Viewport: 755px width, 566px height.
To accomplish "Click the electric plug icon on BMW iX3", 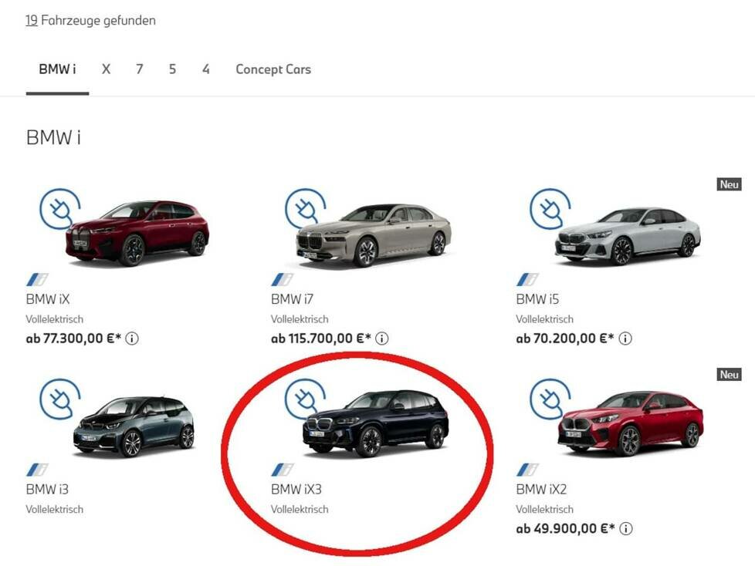I will [x=305, y=399].
